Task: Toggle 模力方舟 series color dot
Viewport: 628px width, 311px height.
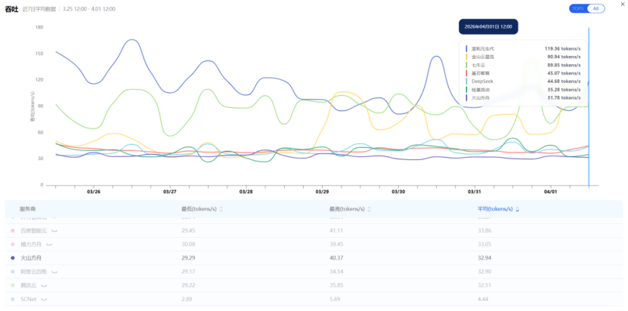Action: [x=13, y=244]
